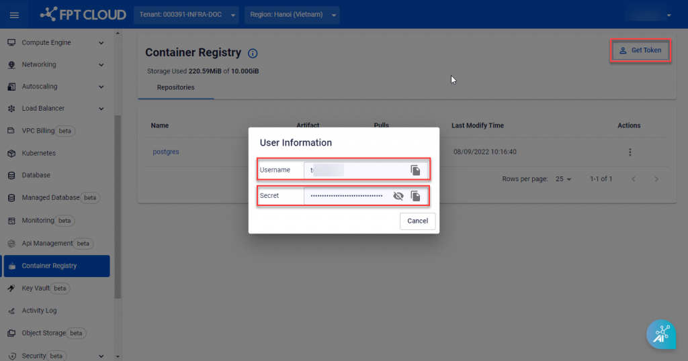Switch to Repositories tab
This screenshot has width=688, height=361.
click(175, 87)
